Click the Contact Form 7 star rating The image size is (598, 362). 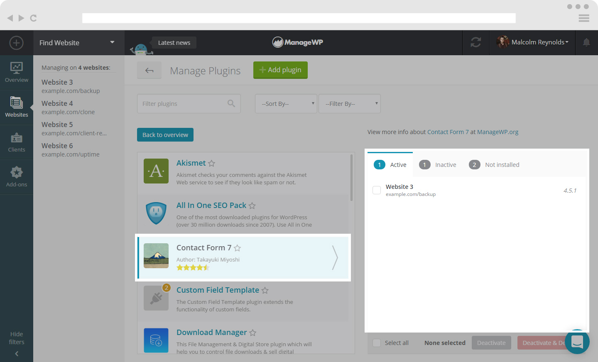pyautogui.click(x=193, y=268)
